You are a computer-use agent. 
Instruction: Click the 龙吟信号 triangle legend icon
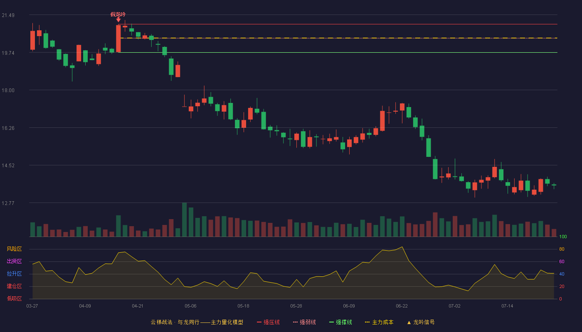409,322
